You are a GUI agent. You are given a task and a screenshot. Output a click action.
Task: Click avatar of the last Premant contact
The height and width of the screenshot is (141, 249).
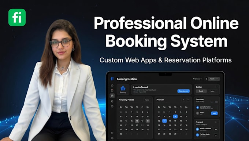pyautogui.click(x=197, y=135)
